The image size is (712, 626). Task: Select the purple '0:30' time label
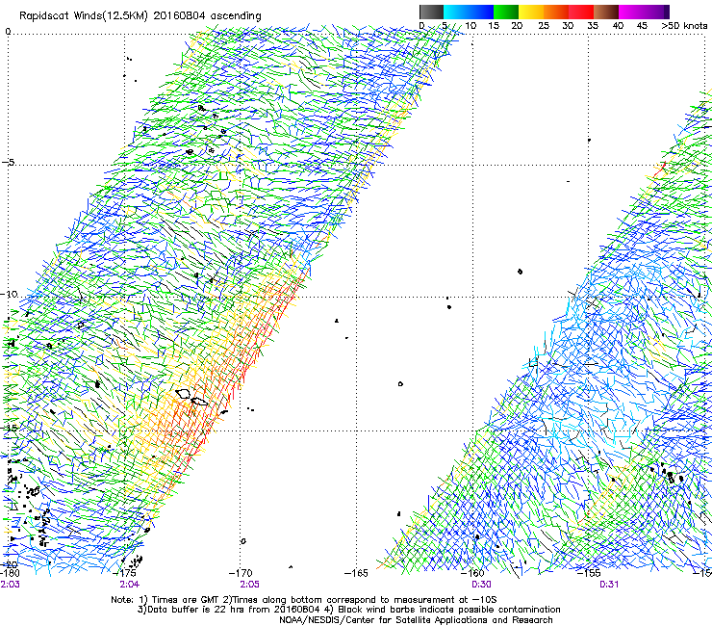point(481,585)
